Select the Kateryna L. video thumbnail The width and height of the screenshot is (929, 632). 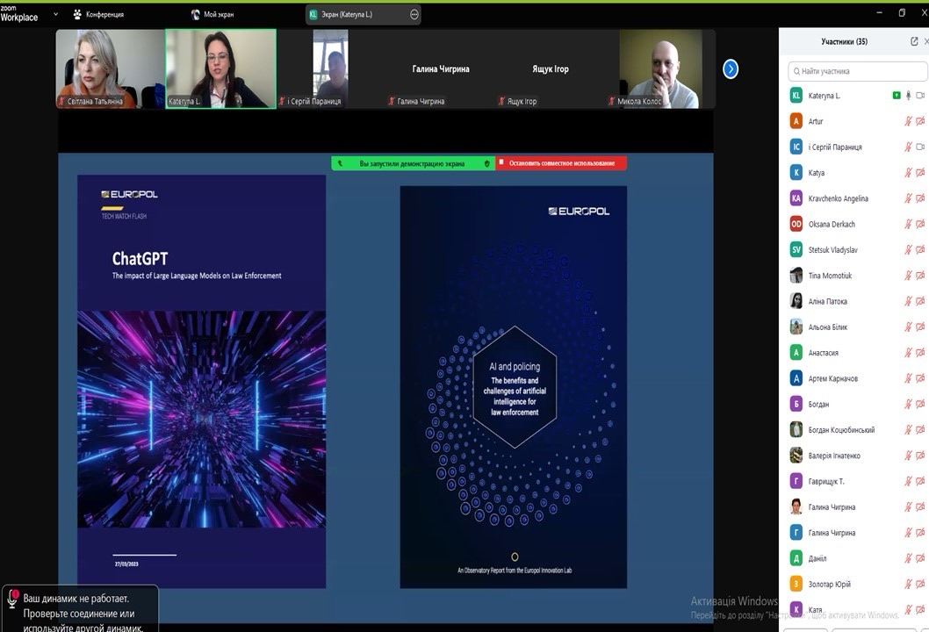pos(220,68)
